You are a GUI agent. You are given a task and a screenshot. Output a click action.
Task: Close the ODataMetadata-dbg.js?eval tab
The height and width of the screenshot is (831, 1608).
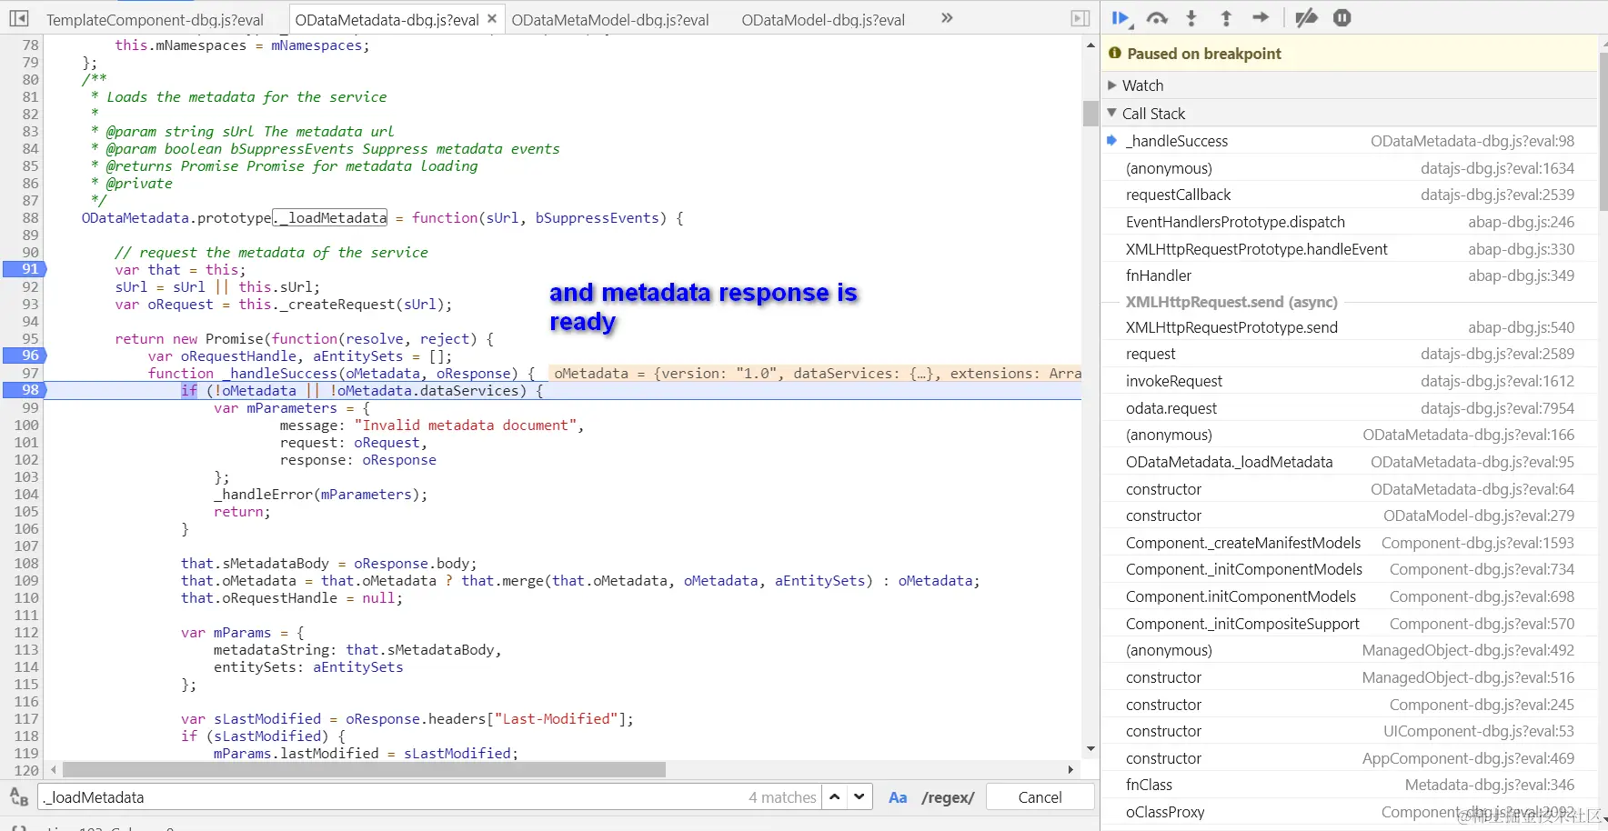pos(492,18)
